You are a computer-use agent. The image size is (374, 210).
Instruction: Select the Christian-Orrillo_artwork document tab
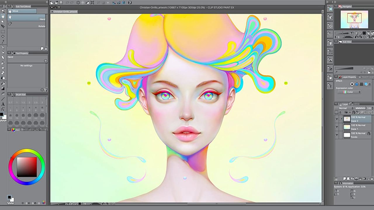coord(65,12)
